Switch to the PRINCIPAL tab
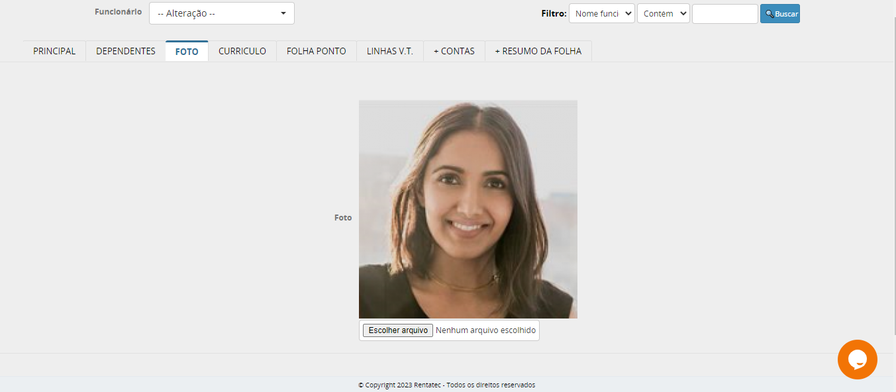 pyautogui.click(x=54, y=51)
